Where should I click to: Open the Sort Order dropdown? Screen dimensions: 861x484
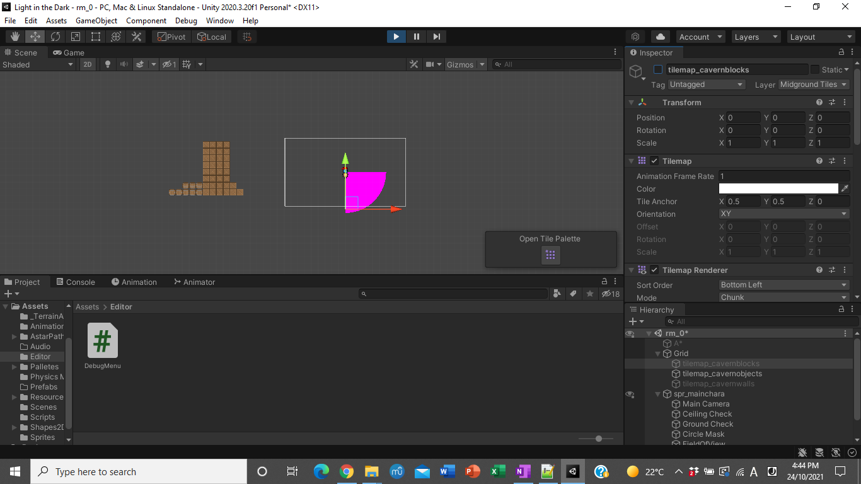(x=784, y=285)
